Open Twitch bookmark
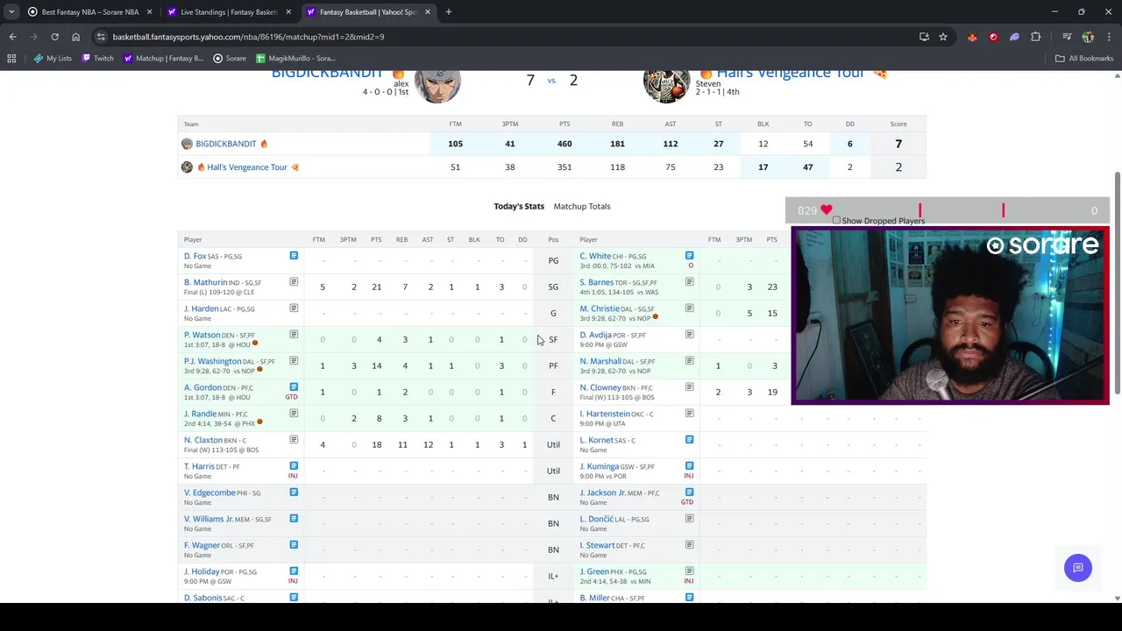The width and height of the screenshot is (1122, 631). click(97, 58)
